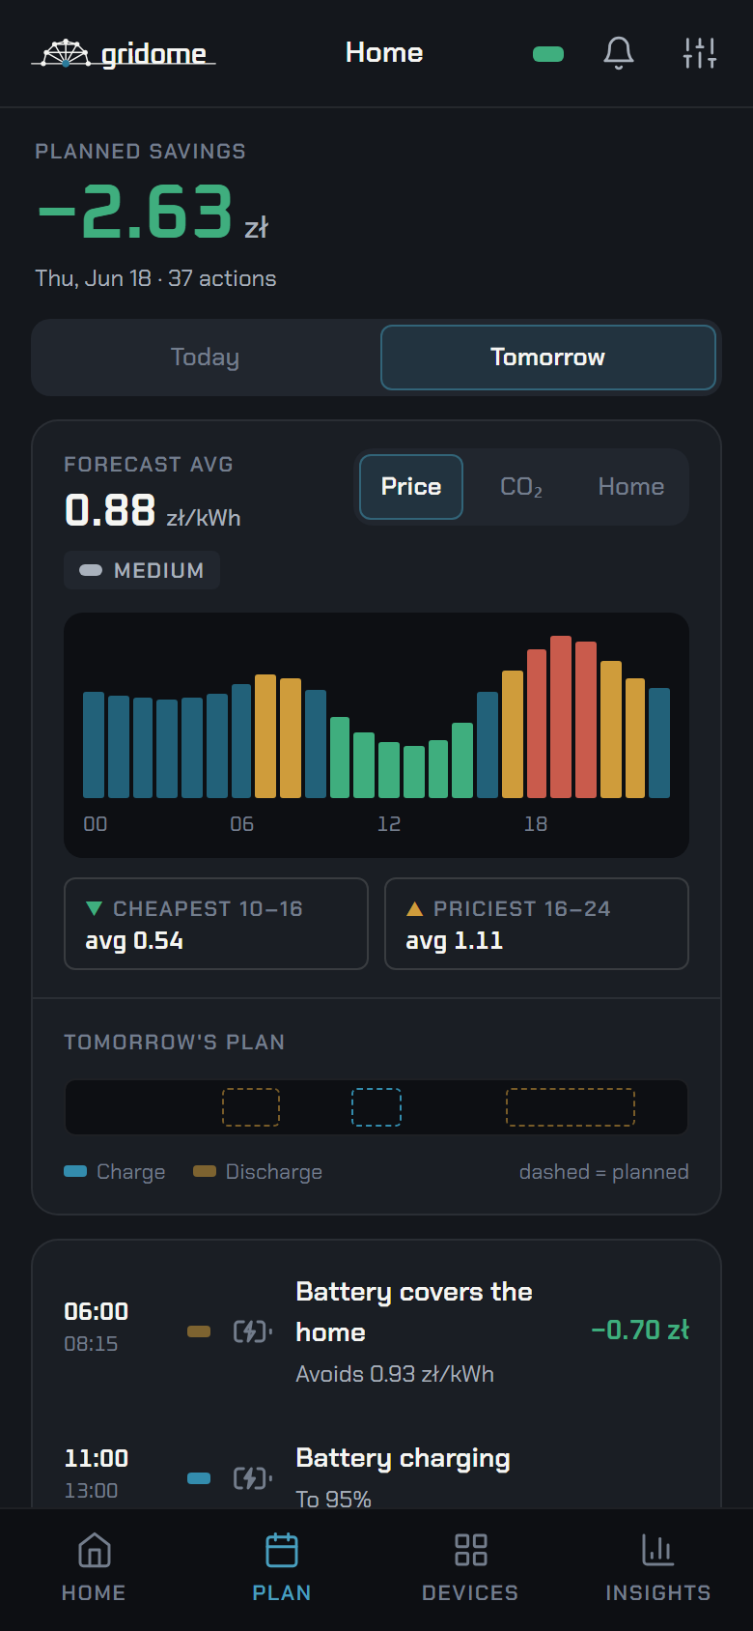Switch chart to CO₂ mode
753x1631 pixels.
tap(521, 487)
